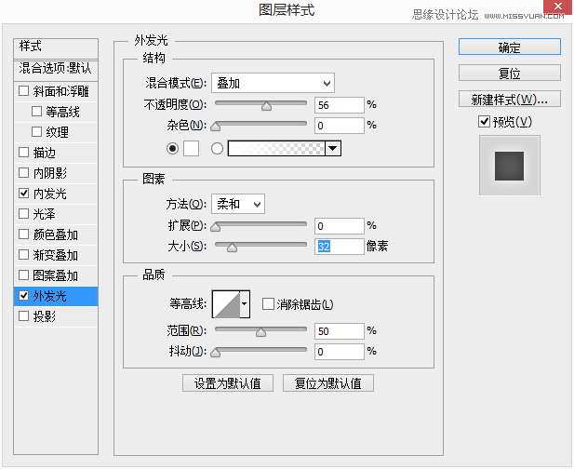
Task: Click the 抖动 slider handle
Action: [x=216, y=353]
